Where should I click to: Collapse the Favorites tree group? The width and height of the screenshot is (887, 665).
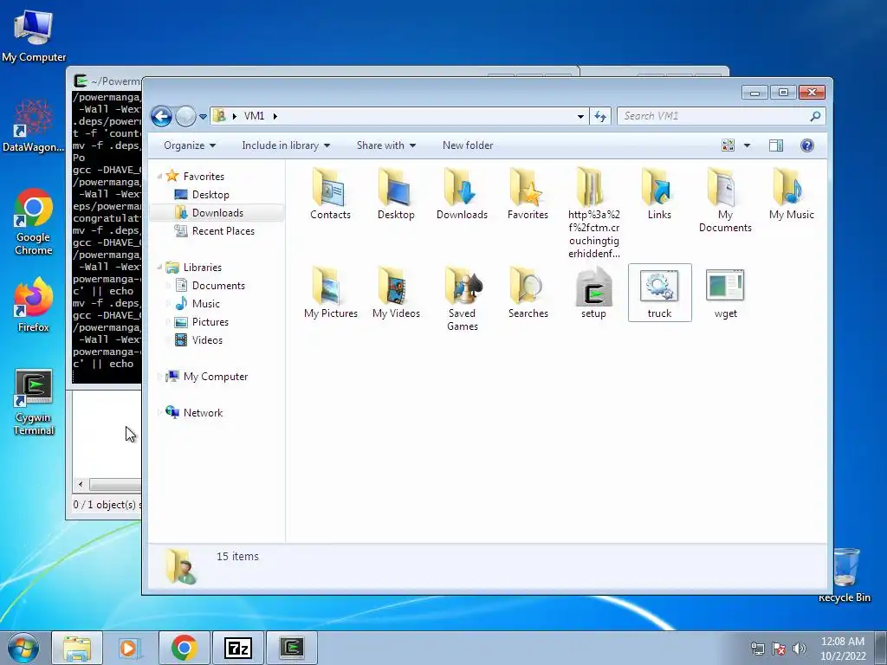[159, 177]
